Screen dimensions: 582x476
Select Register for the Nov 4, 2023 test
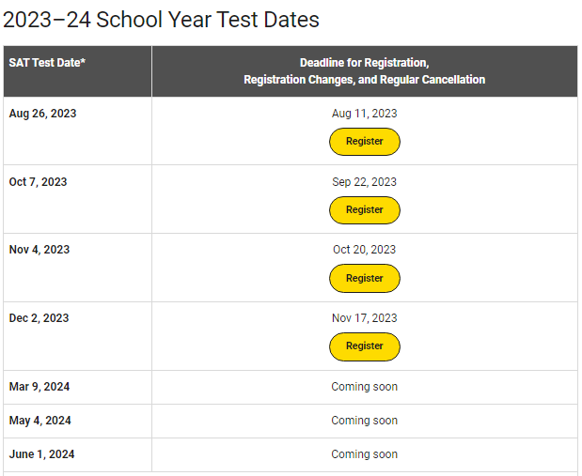pos(365,279)
